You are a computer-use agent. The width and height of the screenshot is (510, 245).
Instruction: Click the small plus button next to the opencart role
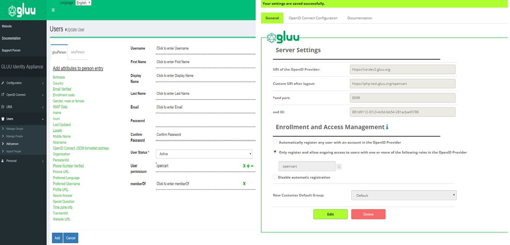click(x=339, y=167)
